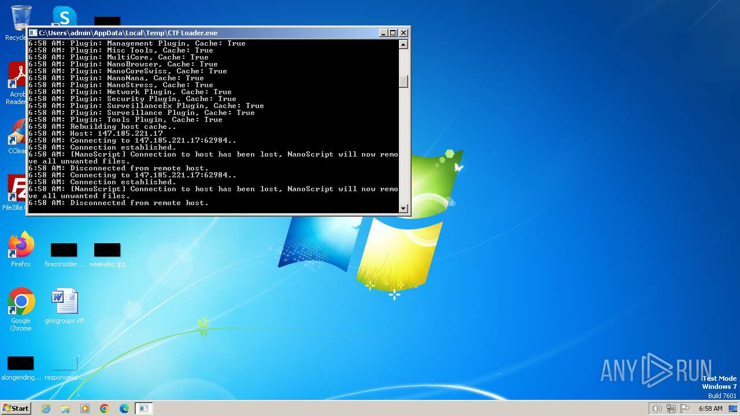The image size is (740, 416).
Task: Click the 'Plugin: SurveillanceEx Plugin' console line
Action: coord(146,106)
